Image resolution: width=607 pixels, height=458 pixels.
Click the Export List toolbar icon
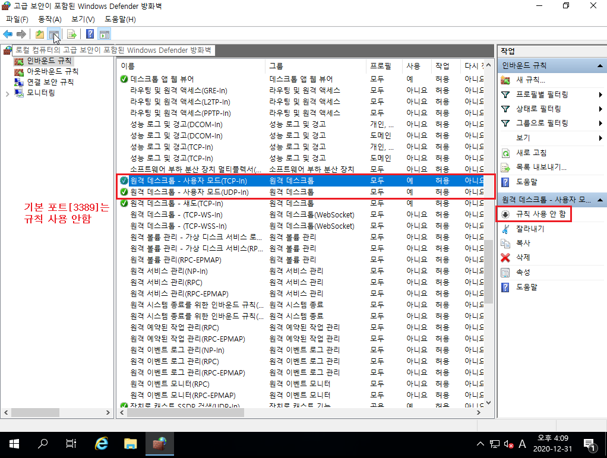[x=72, y=34]
